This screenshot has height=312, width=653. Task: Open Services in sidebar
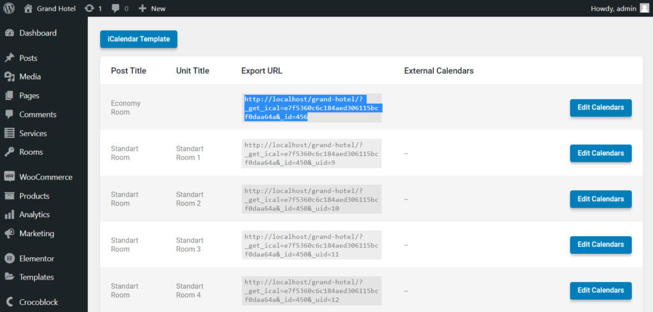pyautogui.click(x=33, y=134)
